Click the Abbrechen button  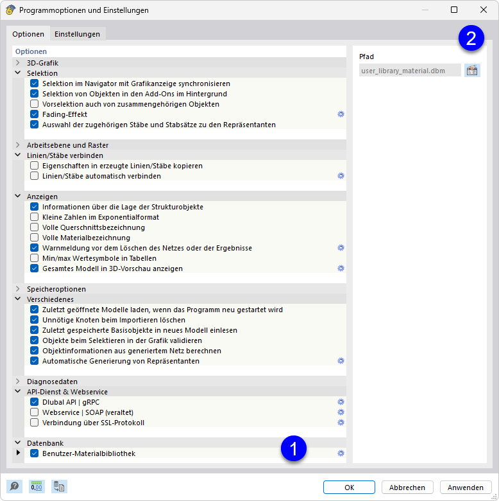coord(407,488)
